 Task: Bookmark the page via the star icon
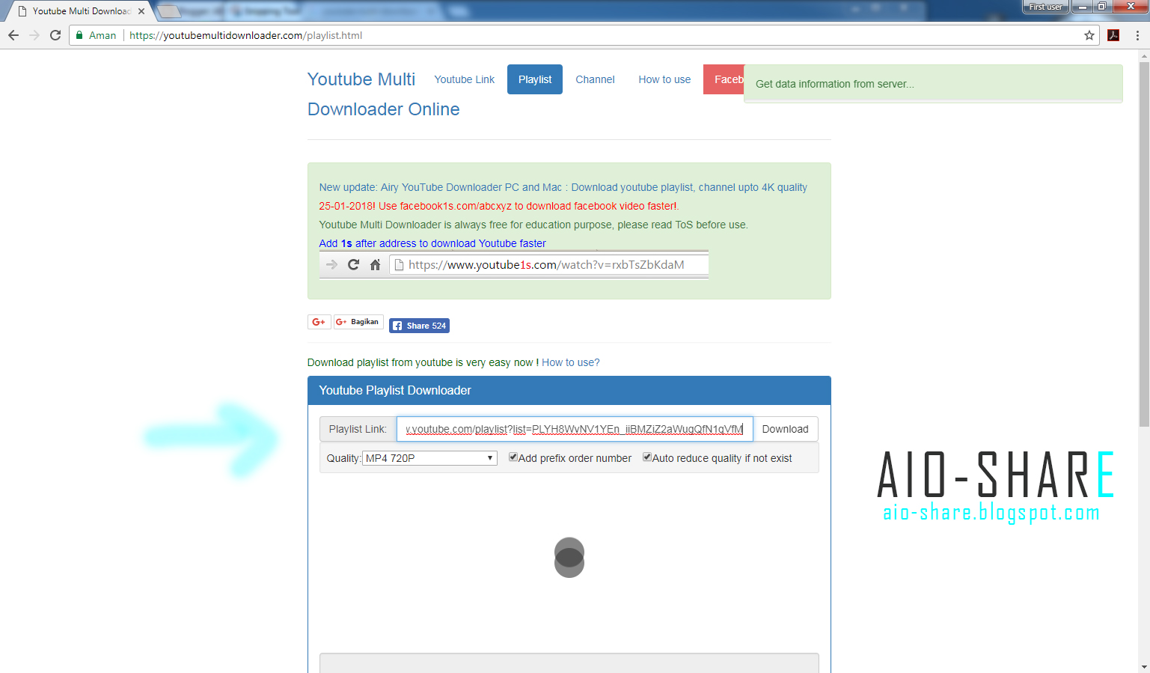1090,35
